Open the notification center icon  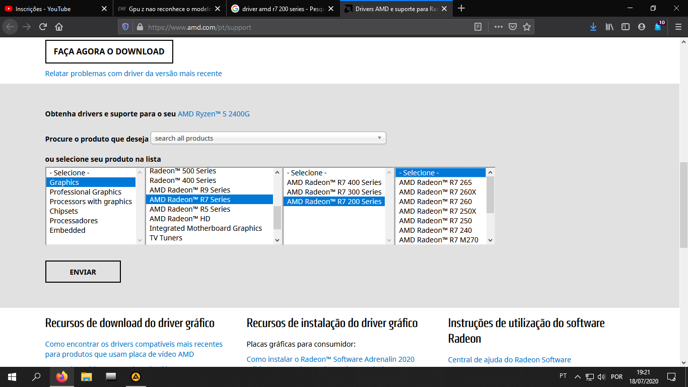click(671, 377)
